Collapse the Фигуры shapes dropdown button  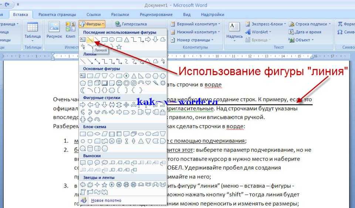92,24
